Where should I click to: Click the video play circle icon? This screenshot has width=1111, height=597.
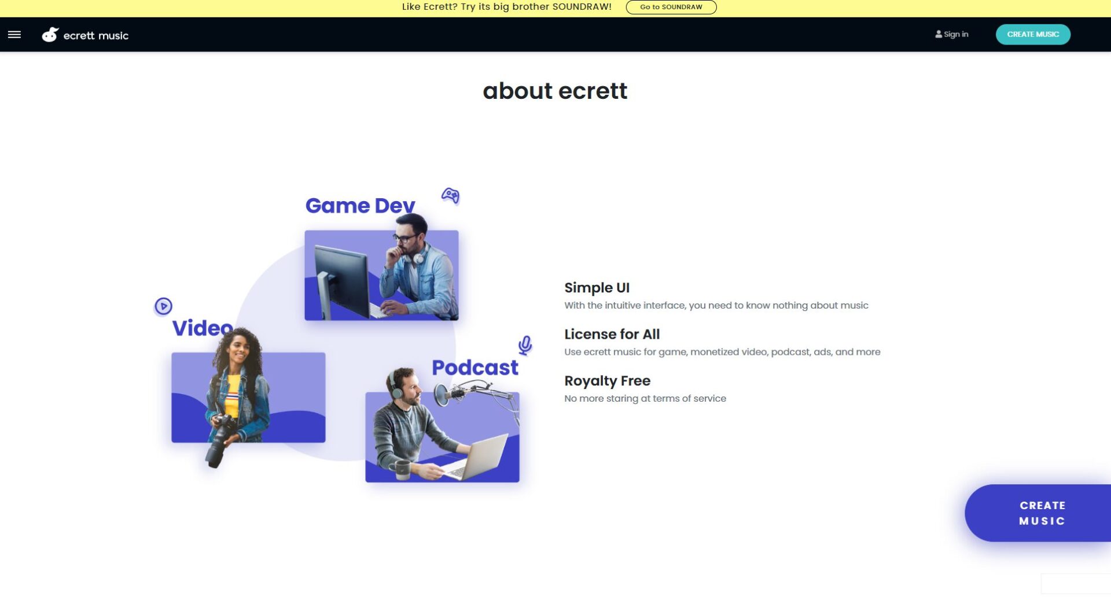coord(163,306)
